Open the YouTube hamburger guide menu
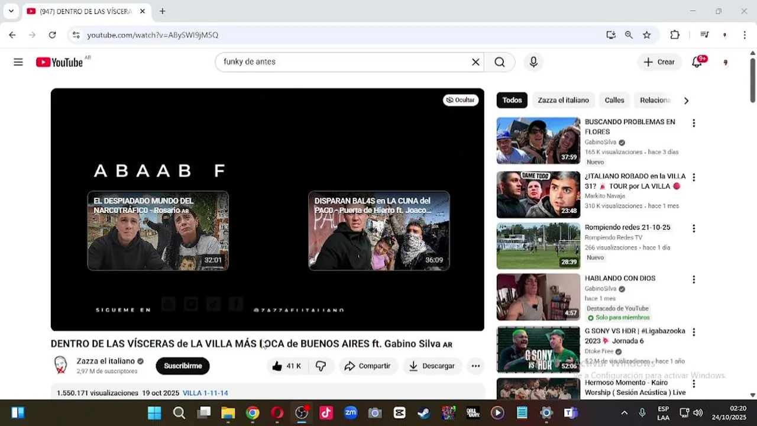This screenshot has width=757, height=426. coord(18,62)
